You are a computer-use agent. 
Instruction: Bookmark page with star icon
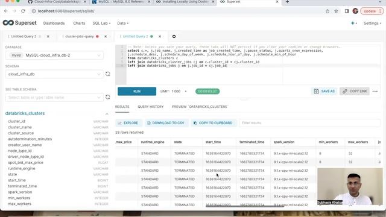[x=336, y=11]
